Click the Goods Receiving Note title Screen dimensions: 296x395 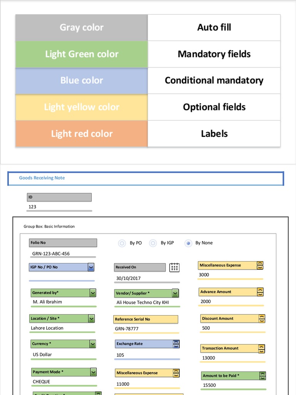42,178
